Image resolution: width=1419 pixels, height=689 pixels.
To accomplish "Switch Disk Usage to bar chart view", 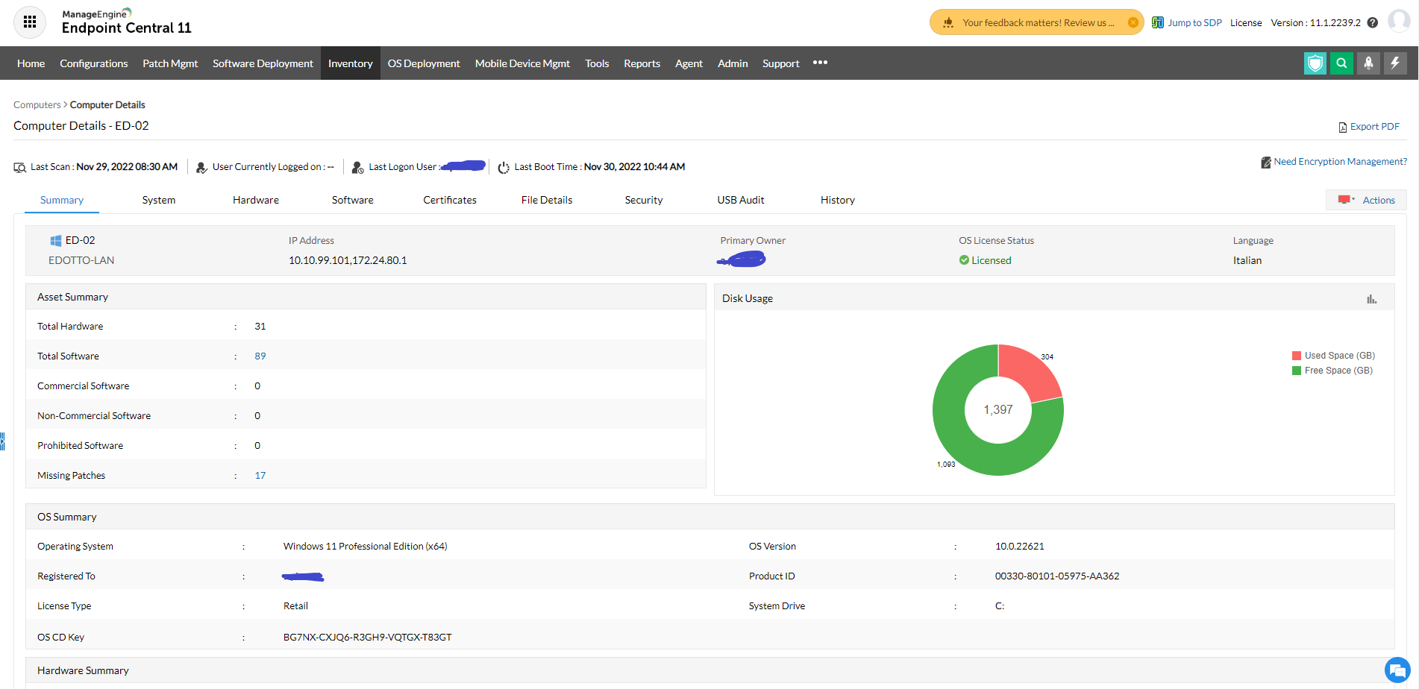I will click(1371, 299).
